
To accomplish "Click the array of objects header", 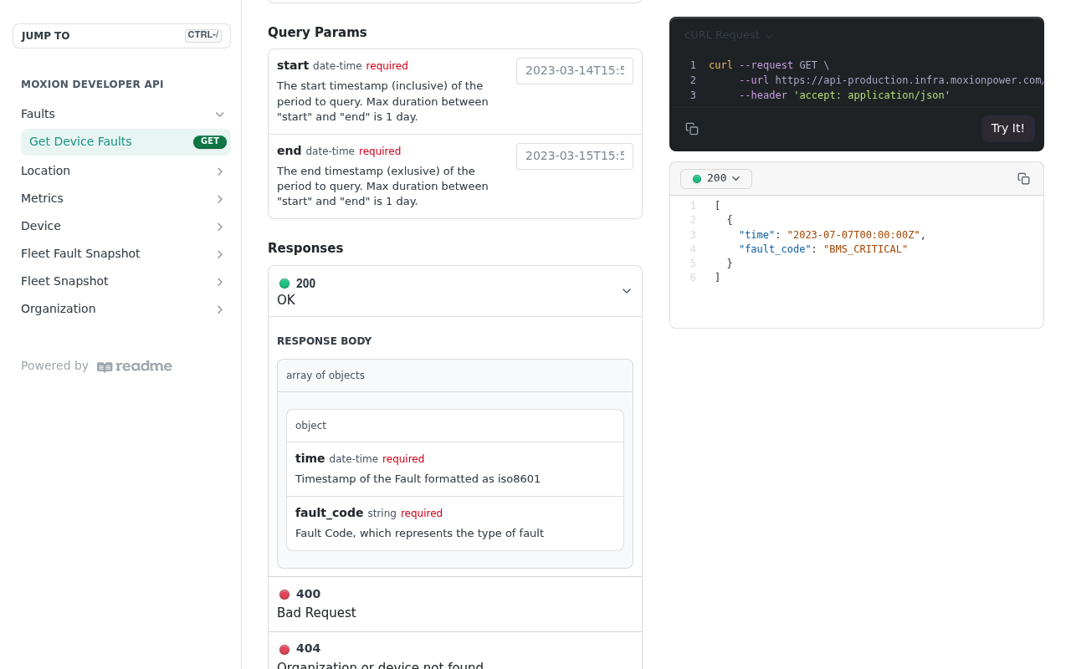I will point(455,375).
